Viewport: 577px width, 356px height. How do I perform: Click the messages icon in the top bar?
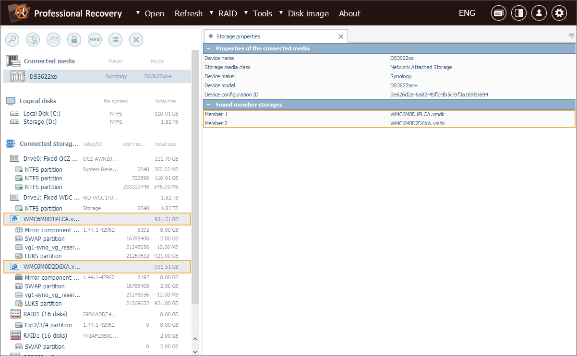(x=499, y=13)
